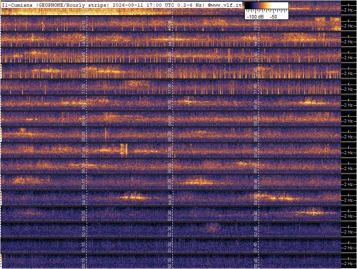Click the 2 Hz axis label beside the 10:45 strip
This screenshot has height=269, width=357.
tap(349, 105)
